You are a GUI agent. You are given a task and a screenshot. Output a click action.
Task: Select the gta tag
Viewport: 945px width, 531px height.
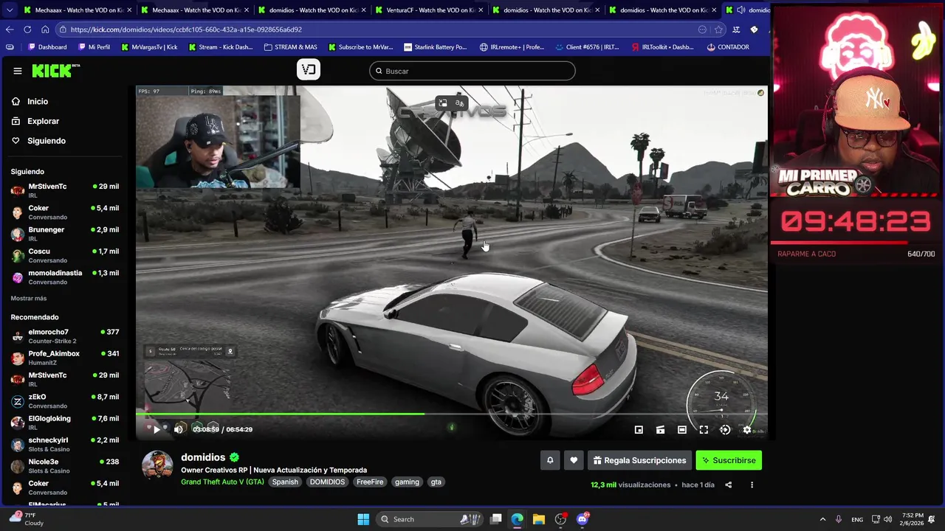coord(436,482)
